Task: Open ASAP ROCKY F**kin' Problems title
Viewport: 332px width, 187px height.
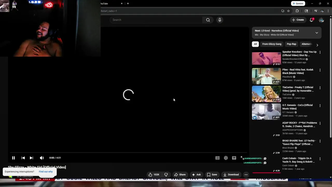Action: [300, 124]
